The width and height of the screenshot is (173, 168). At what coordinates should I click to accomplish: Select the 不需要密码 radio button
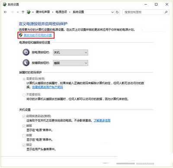(24, 95)
